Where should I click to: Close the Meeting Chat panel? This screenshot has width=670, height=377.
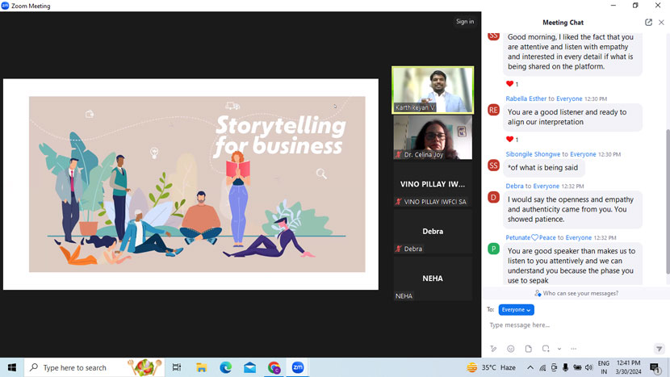tap(661, 23)
